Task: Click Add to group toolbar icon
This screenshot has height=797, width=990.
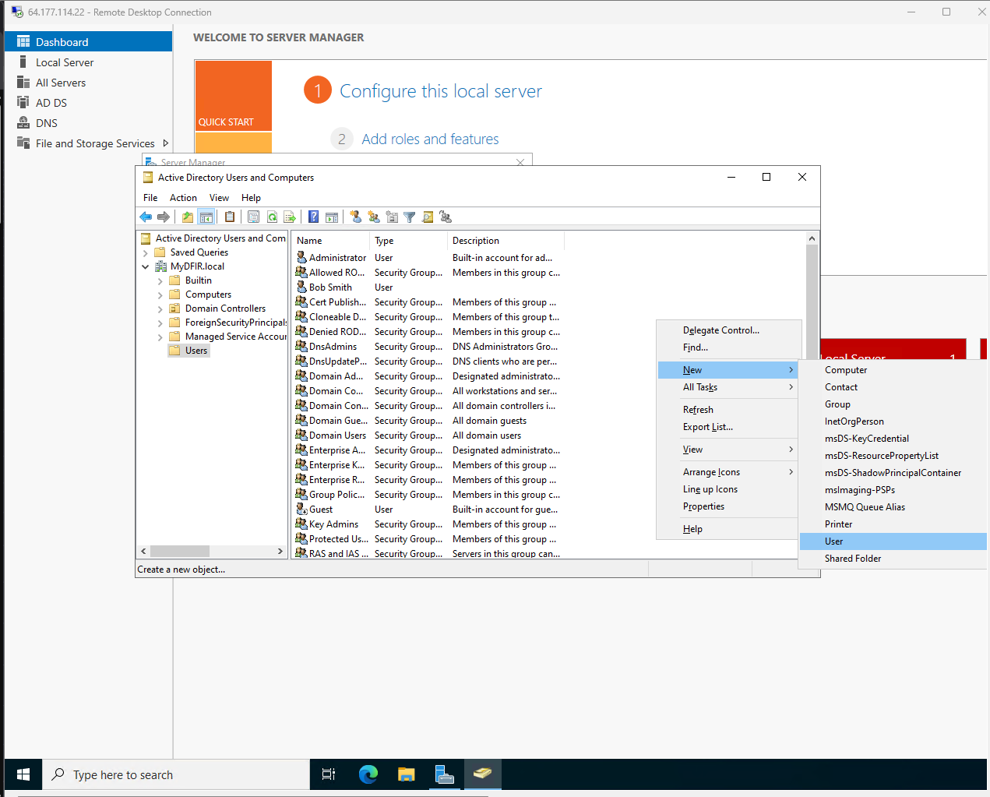Action: pyautogui.click(x=446, y=217)
